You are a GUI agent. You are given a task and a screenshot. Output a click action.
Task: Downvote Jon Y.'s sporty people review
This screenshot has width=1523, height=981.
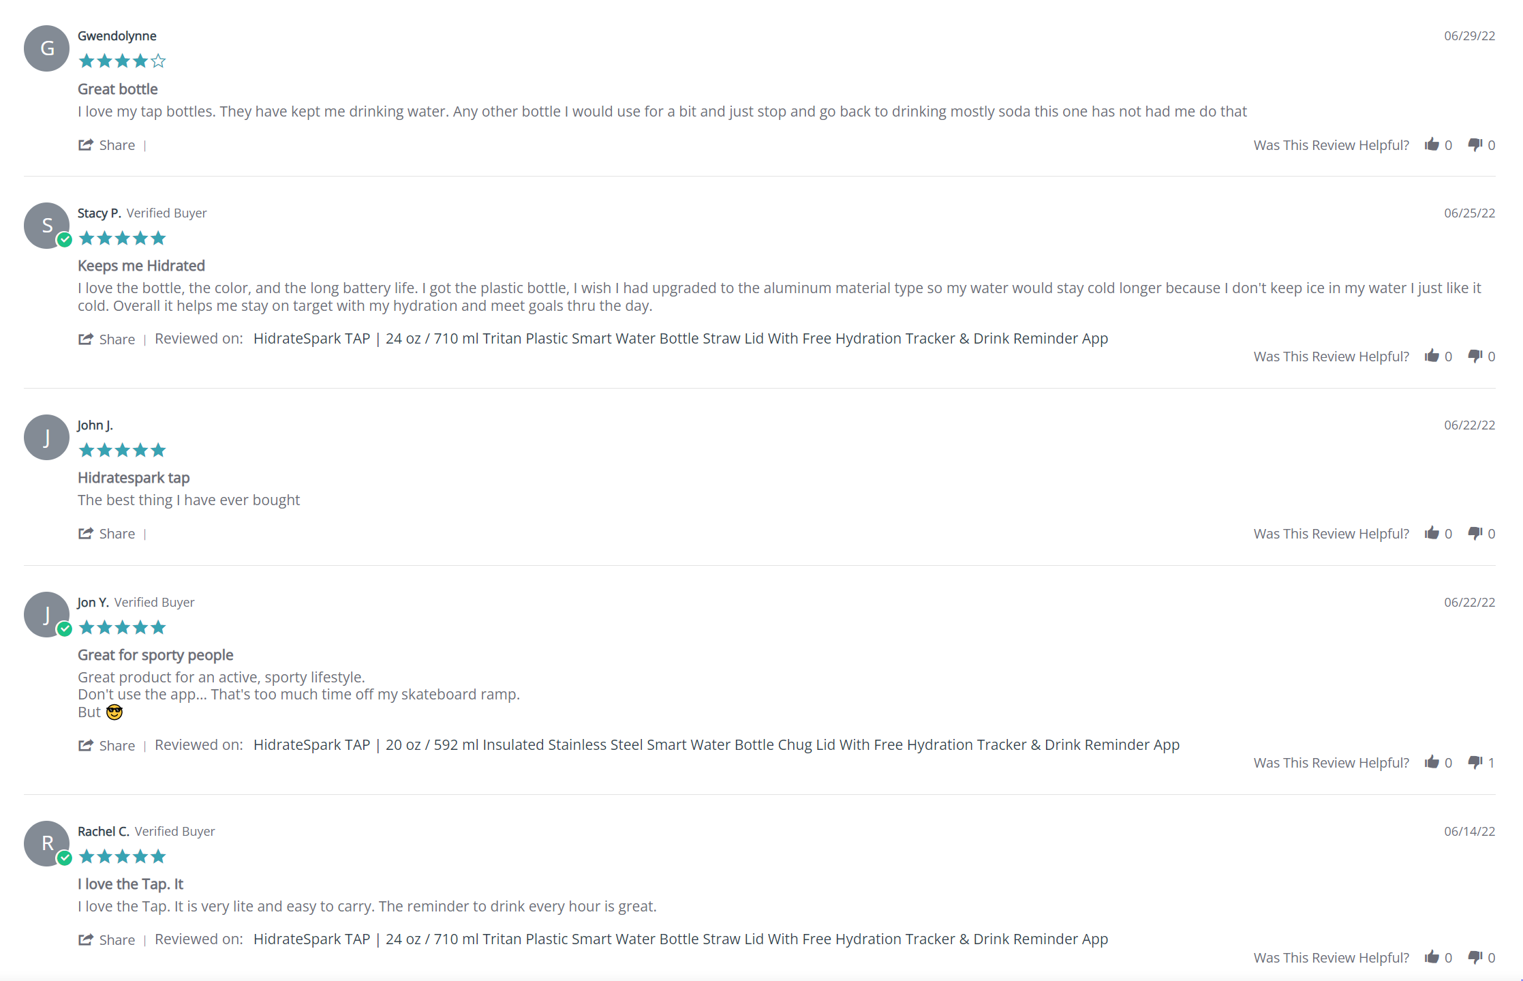(x=1475, y=762)
